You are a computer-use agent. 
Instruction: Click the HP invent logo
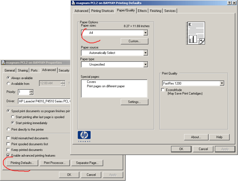[84, 136]
